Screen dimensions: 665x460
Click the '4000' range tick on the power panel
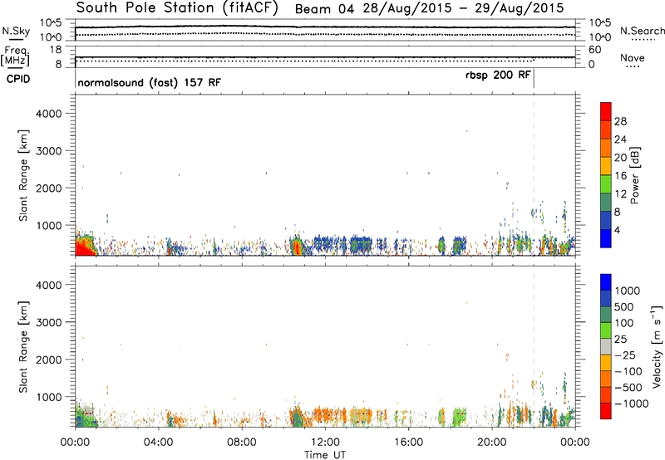click(x=48, y=114)
